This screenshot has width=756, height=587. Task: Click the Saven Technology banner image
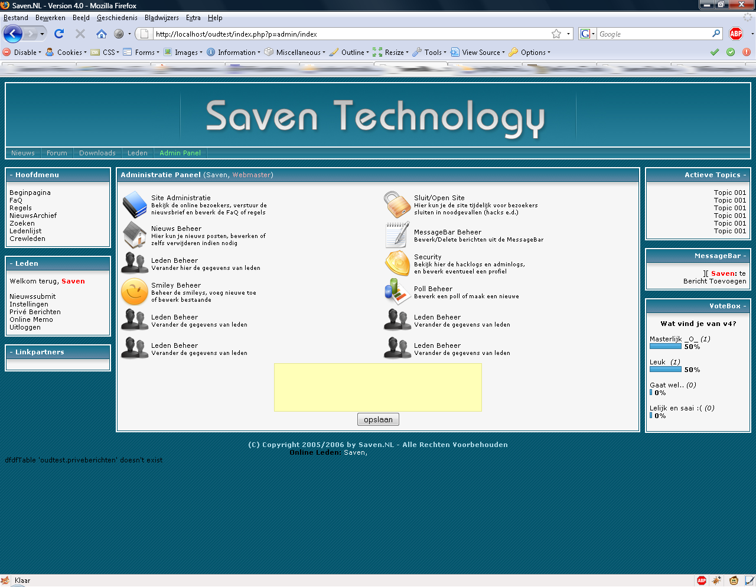pos(378,116)
